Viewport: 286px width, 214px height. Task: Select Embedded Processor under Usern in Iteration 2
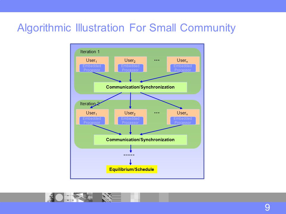coord(183,121)
